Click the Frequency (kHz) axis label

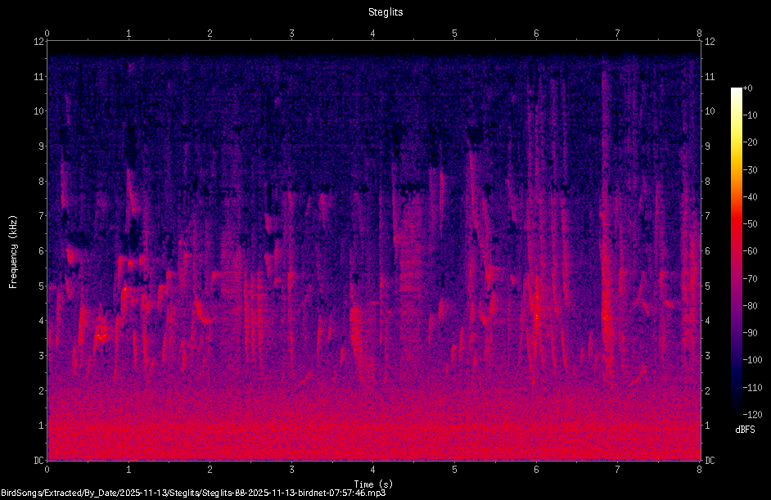[x=13, y=251]
